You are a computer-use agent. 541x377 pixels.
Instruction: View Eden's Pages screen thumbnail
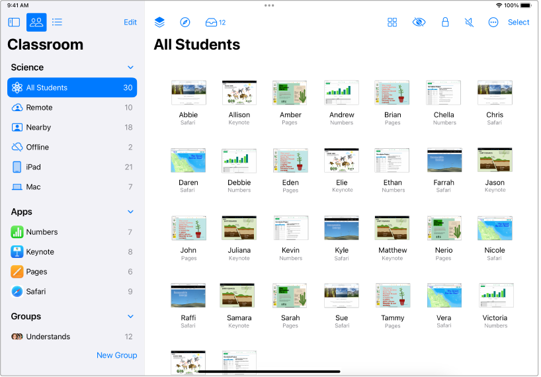coord(290,160)
